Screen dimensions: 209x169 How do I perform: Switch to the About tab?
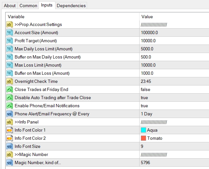[x=9, y=6]
